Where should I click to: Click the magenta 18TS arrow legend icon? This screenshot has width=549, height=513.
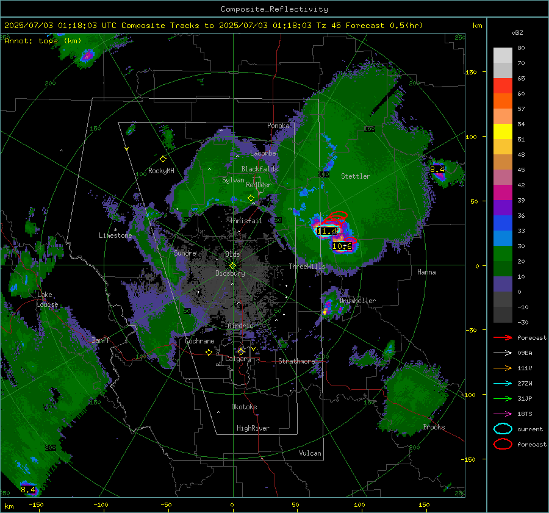click(x=503, y=414)
